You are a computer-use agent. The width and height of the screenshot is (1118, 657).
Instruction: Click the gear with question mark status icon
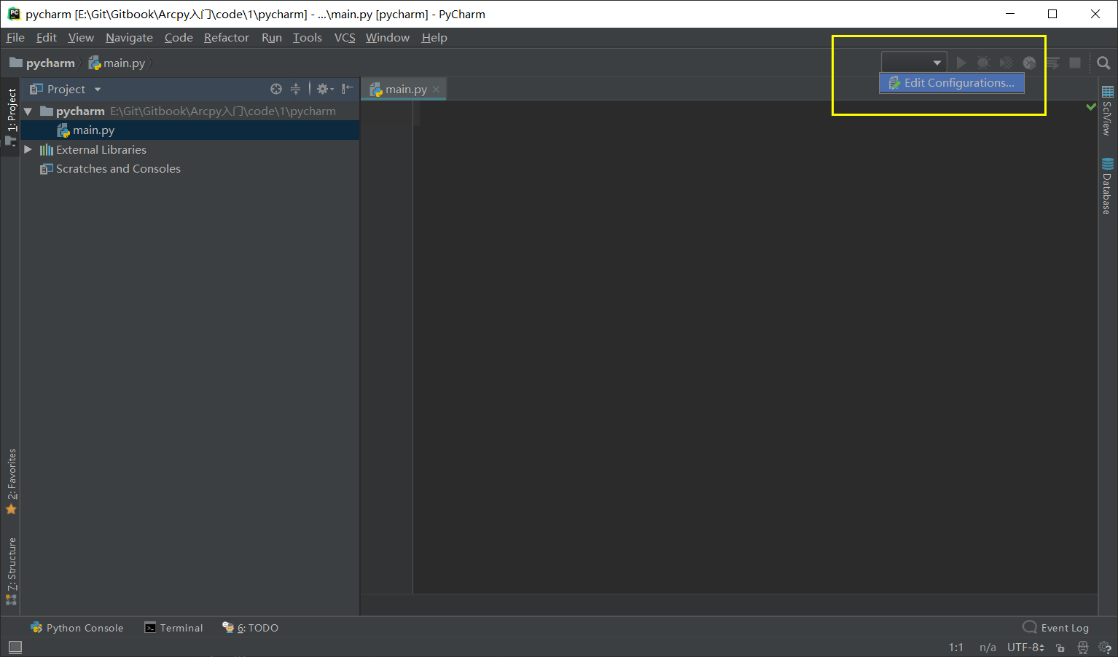(x=1105, y=648)
